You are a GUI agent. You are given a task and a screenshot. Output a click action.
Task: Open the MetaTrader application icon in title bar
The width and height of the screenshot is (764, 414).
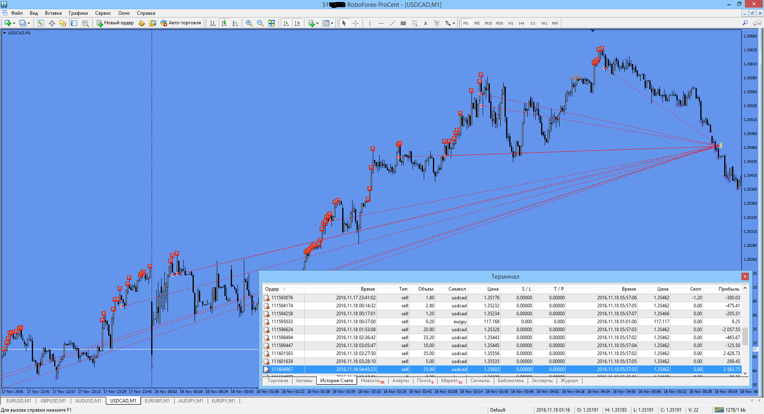pyautogui.click(x=4, y=4)
